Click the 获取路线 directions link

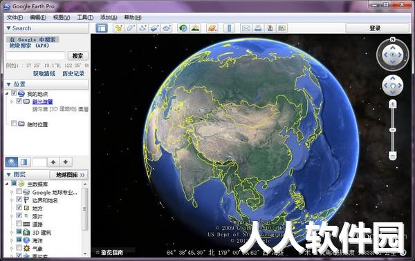44,73
